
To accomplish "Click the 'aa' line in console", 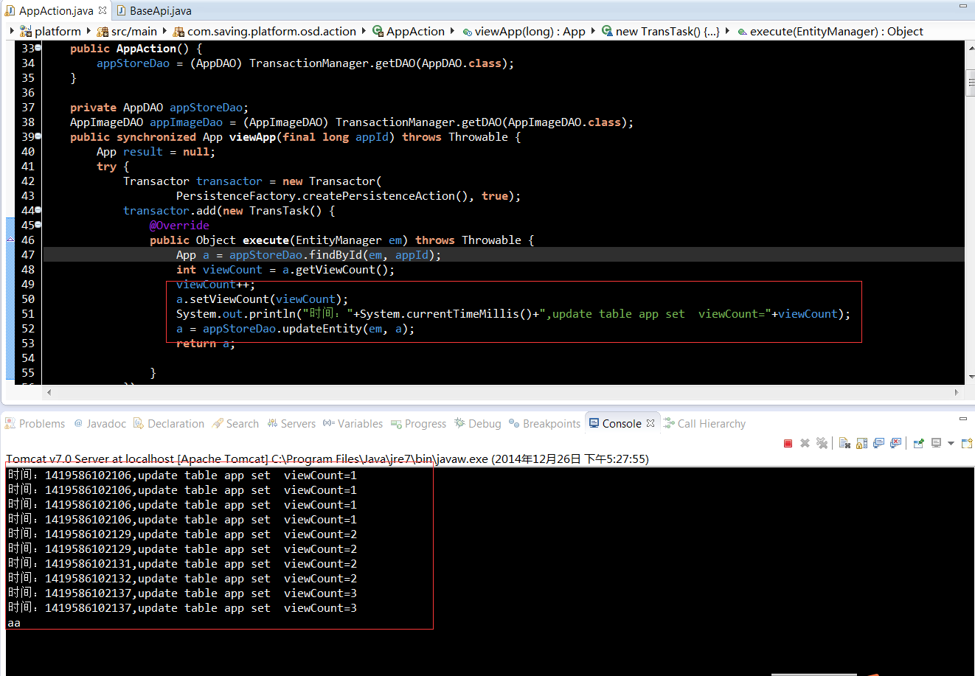I will [x=14, y=623].
